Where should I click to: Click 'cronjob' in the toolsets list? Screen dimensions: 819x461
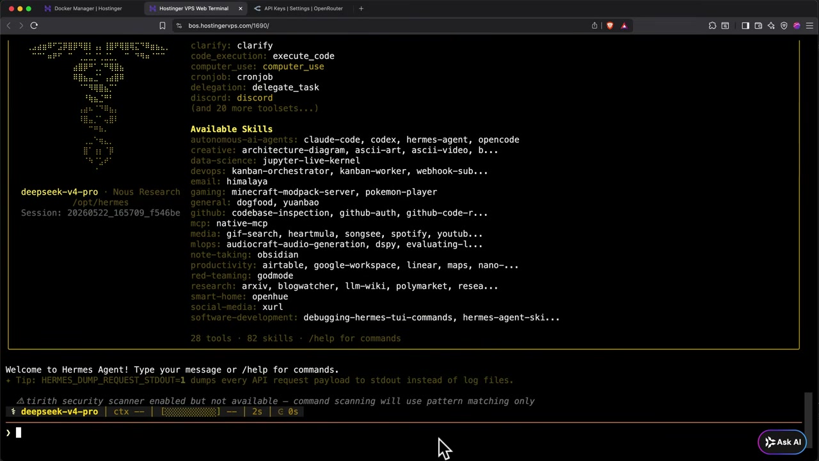(x=255, y=77)
